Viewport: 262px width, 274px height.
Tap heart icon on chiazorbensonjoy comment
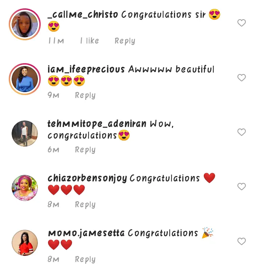click(242, 187)
